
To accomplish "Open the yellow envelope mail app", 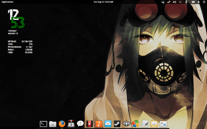I will click(154, 124).
